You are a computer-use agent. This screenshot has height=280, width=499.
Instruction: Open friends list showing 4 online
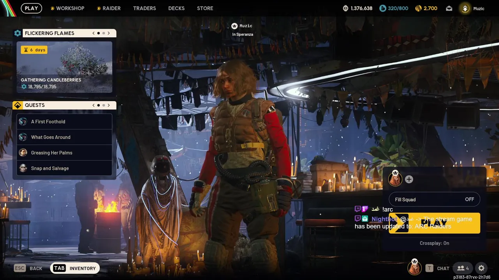pyautogui.click(x=463, y=268)
